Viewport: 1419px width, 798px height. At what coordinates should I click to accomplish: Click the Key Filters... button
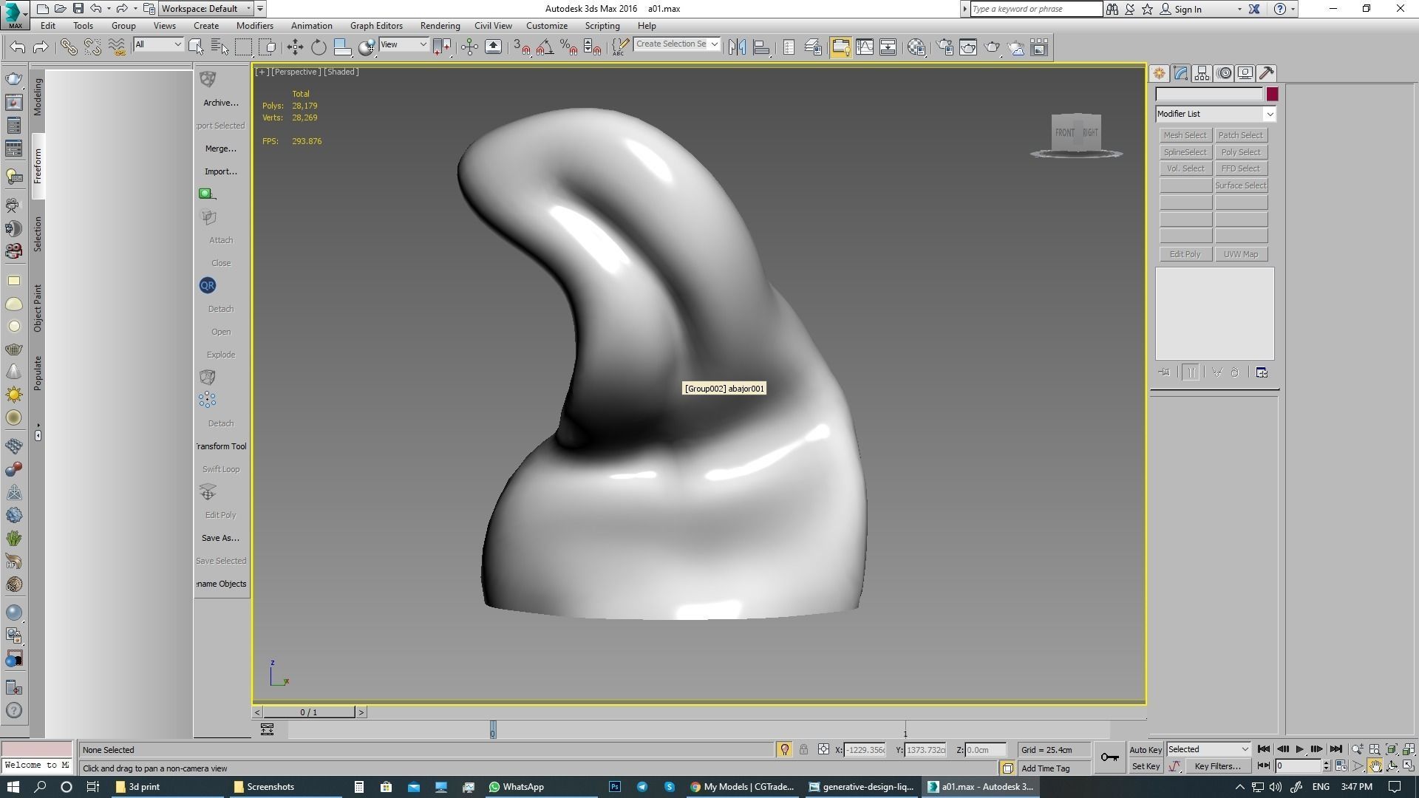coord(1217,766)
